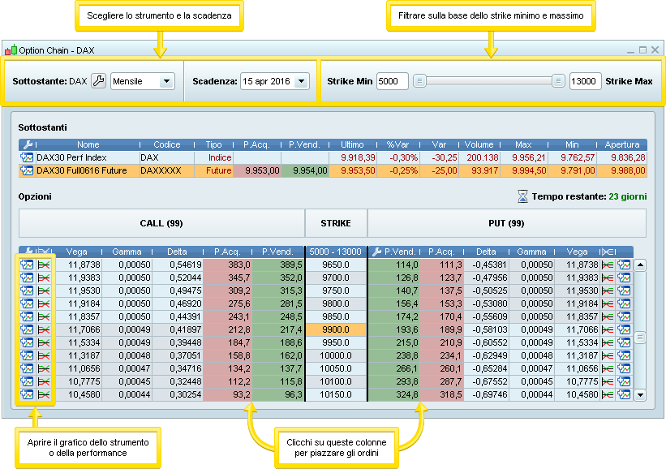666x469 pixels.
Task: Open call chart icon for strike 9900.0
Action: tap(27, 329)
